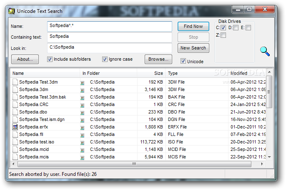Click folder icon in the Softpedia.mcid row

coord(83,151)
